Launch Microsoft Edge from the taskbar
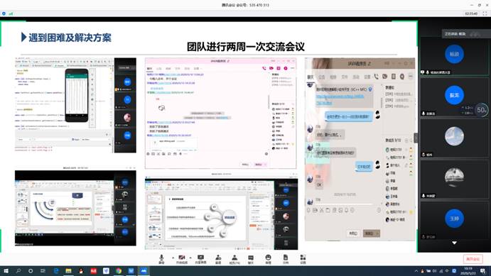 (56, 271)
